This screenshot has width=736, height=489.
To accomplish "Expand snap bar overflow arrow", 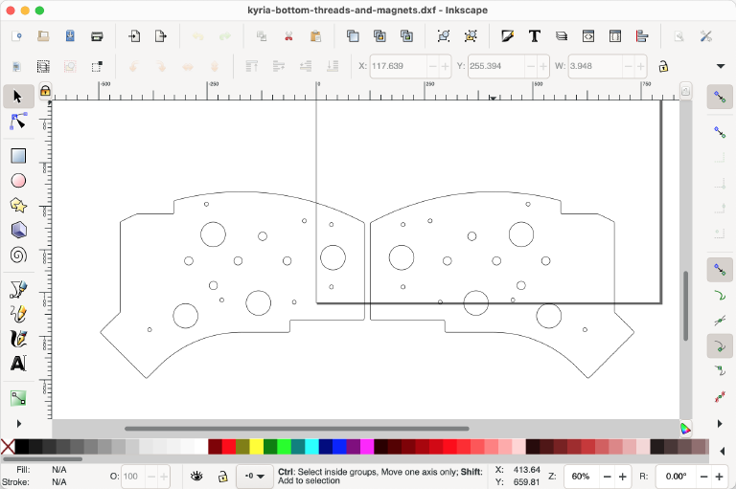I will point(720,424).
